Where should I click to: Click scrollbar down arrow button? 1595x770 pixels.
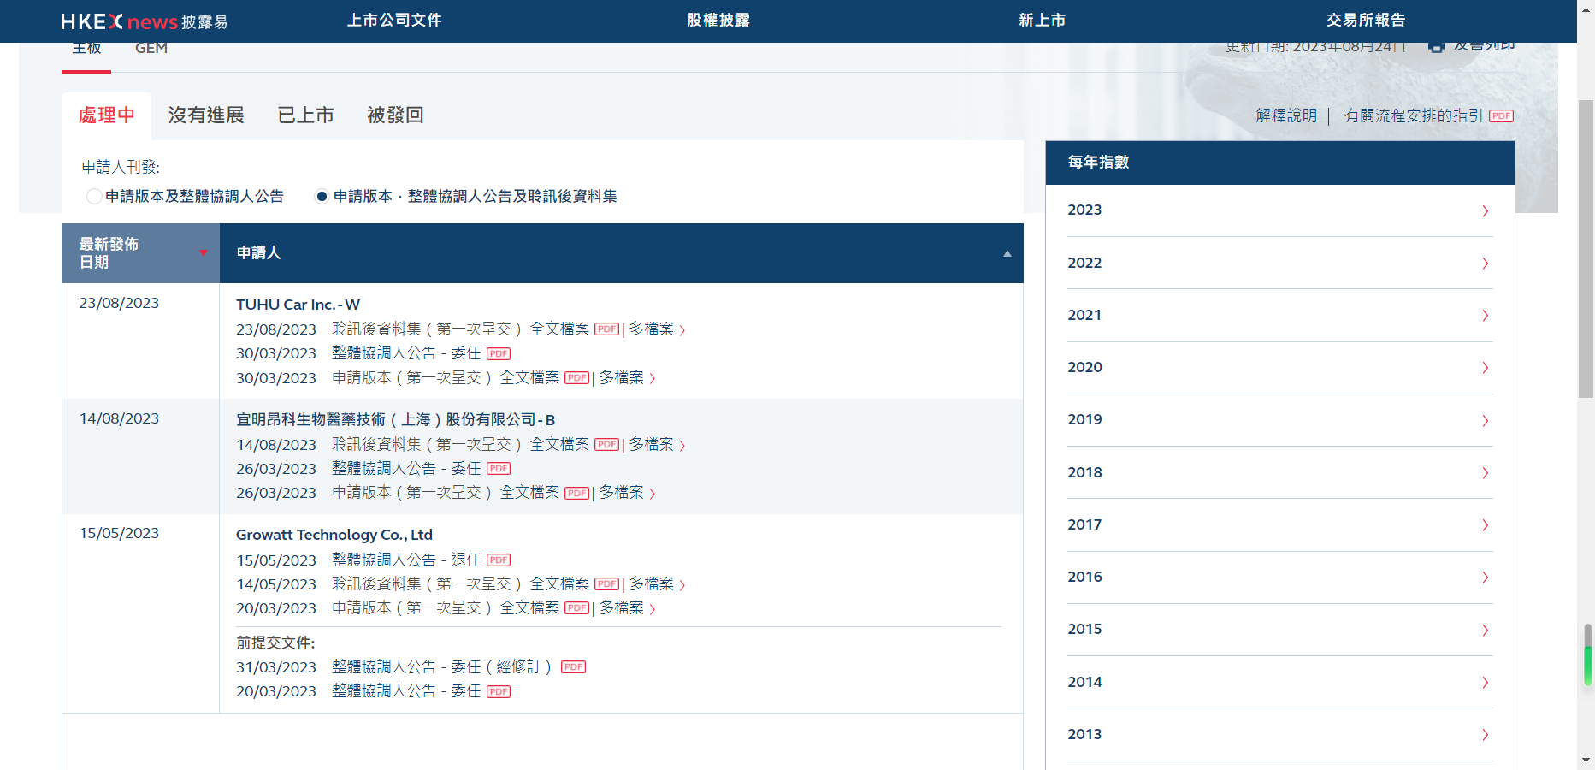click(1586, 761)
